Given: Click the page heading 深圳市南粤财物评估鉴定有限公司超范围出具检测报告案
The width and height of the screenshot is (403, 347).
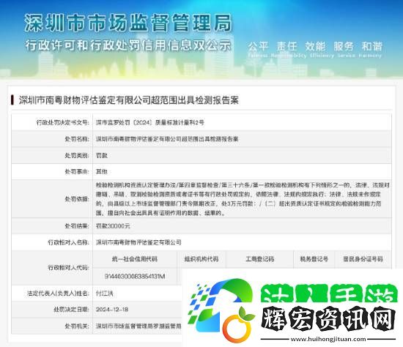Looking at the screenshot, I should point(129,100).
